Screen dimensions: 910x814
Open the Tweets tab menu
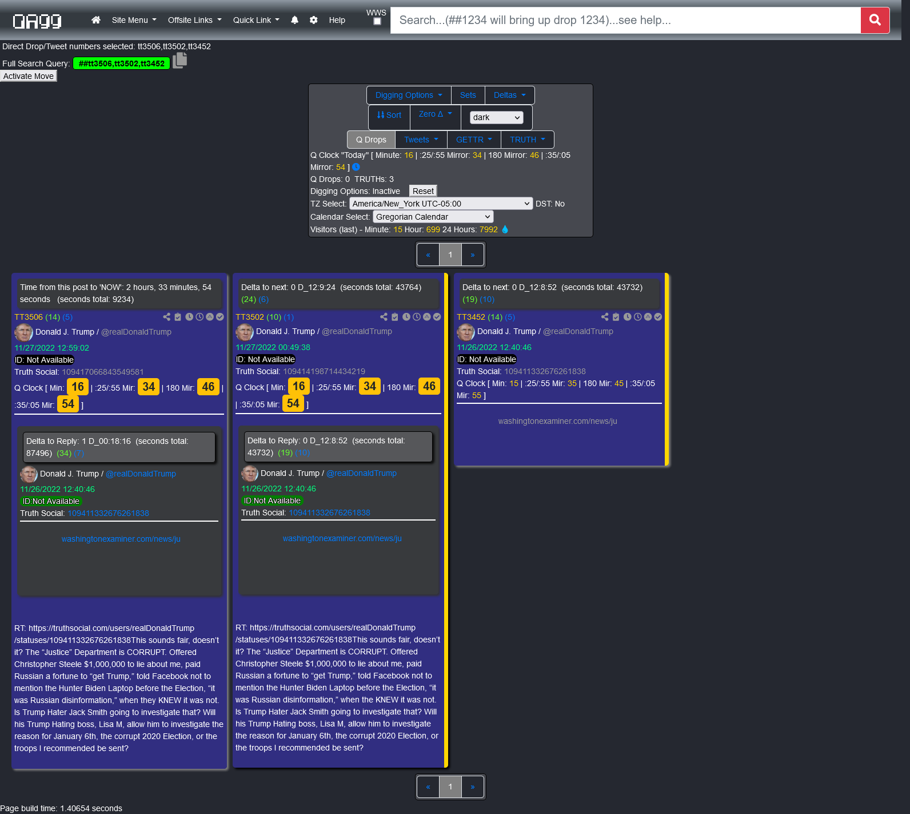pos(421,140)
